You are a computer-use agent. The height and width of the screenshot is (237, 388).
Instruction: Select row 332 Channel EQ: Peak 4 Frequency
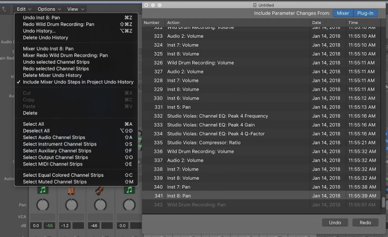click(261, 116)
